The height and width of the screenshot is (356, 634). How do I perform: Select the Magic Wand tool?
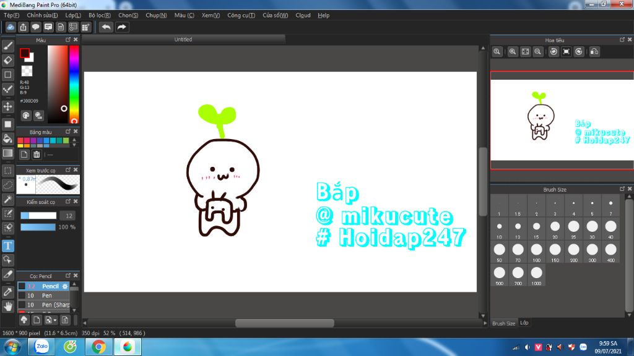coord(7,200)
